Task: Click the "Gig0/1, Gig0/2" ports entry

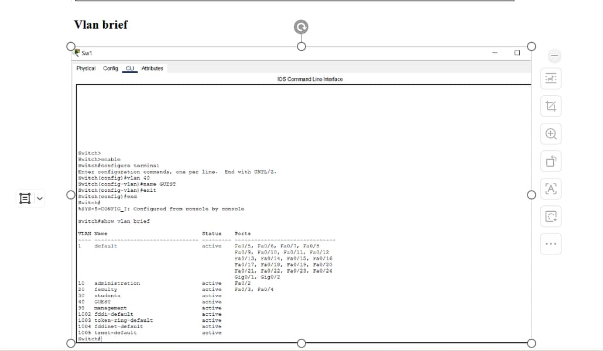Action: click(257, 277)
